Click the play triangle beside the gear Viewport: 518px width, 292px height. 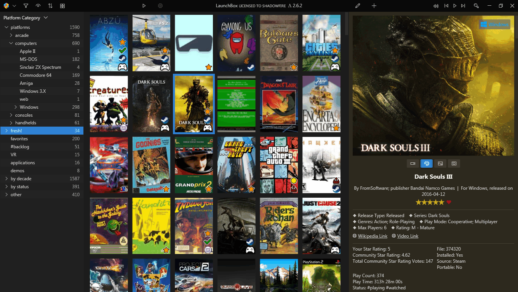tap(144, 6)
